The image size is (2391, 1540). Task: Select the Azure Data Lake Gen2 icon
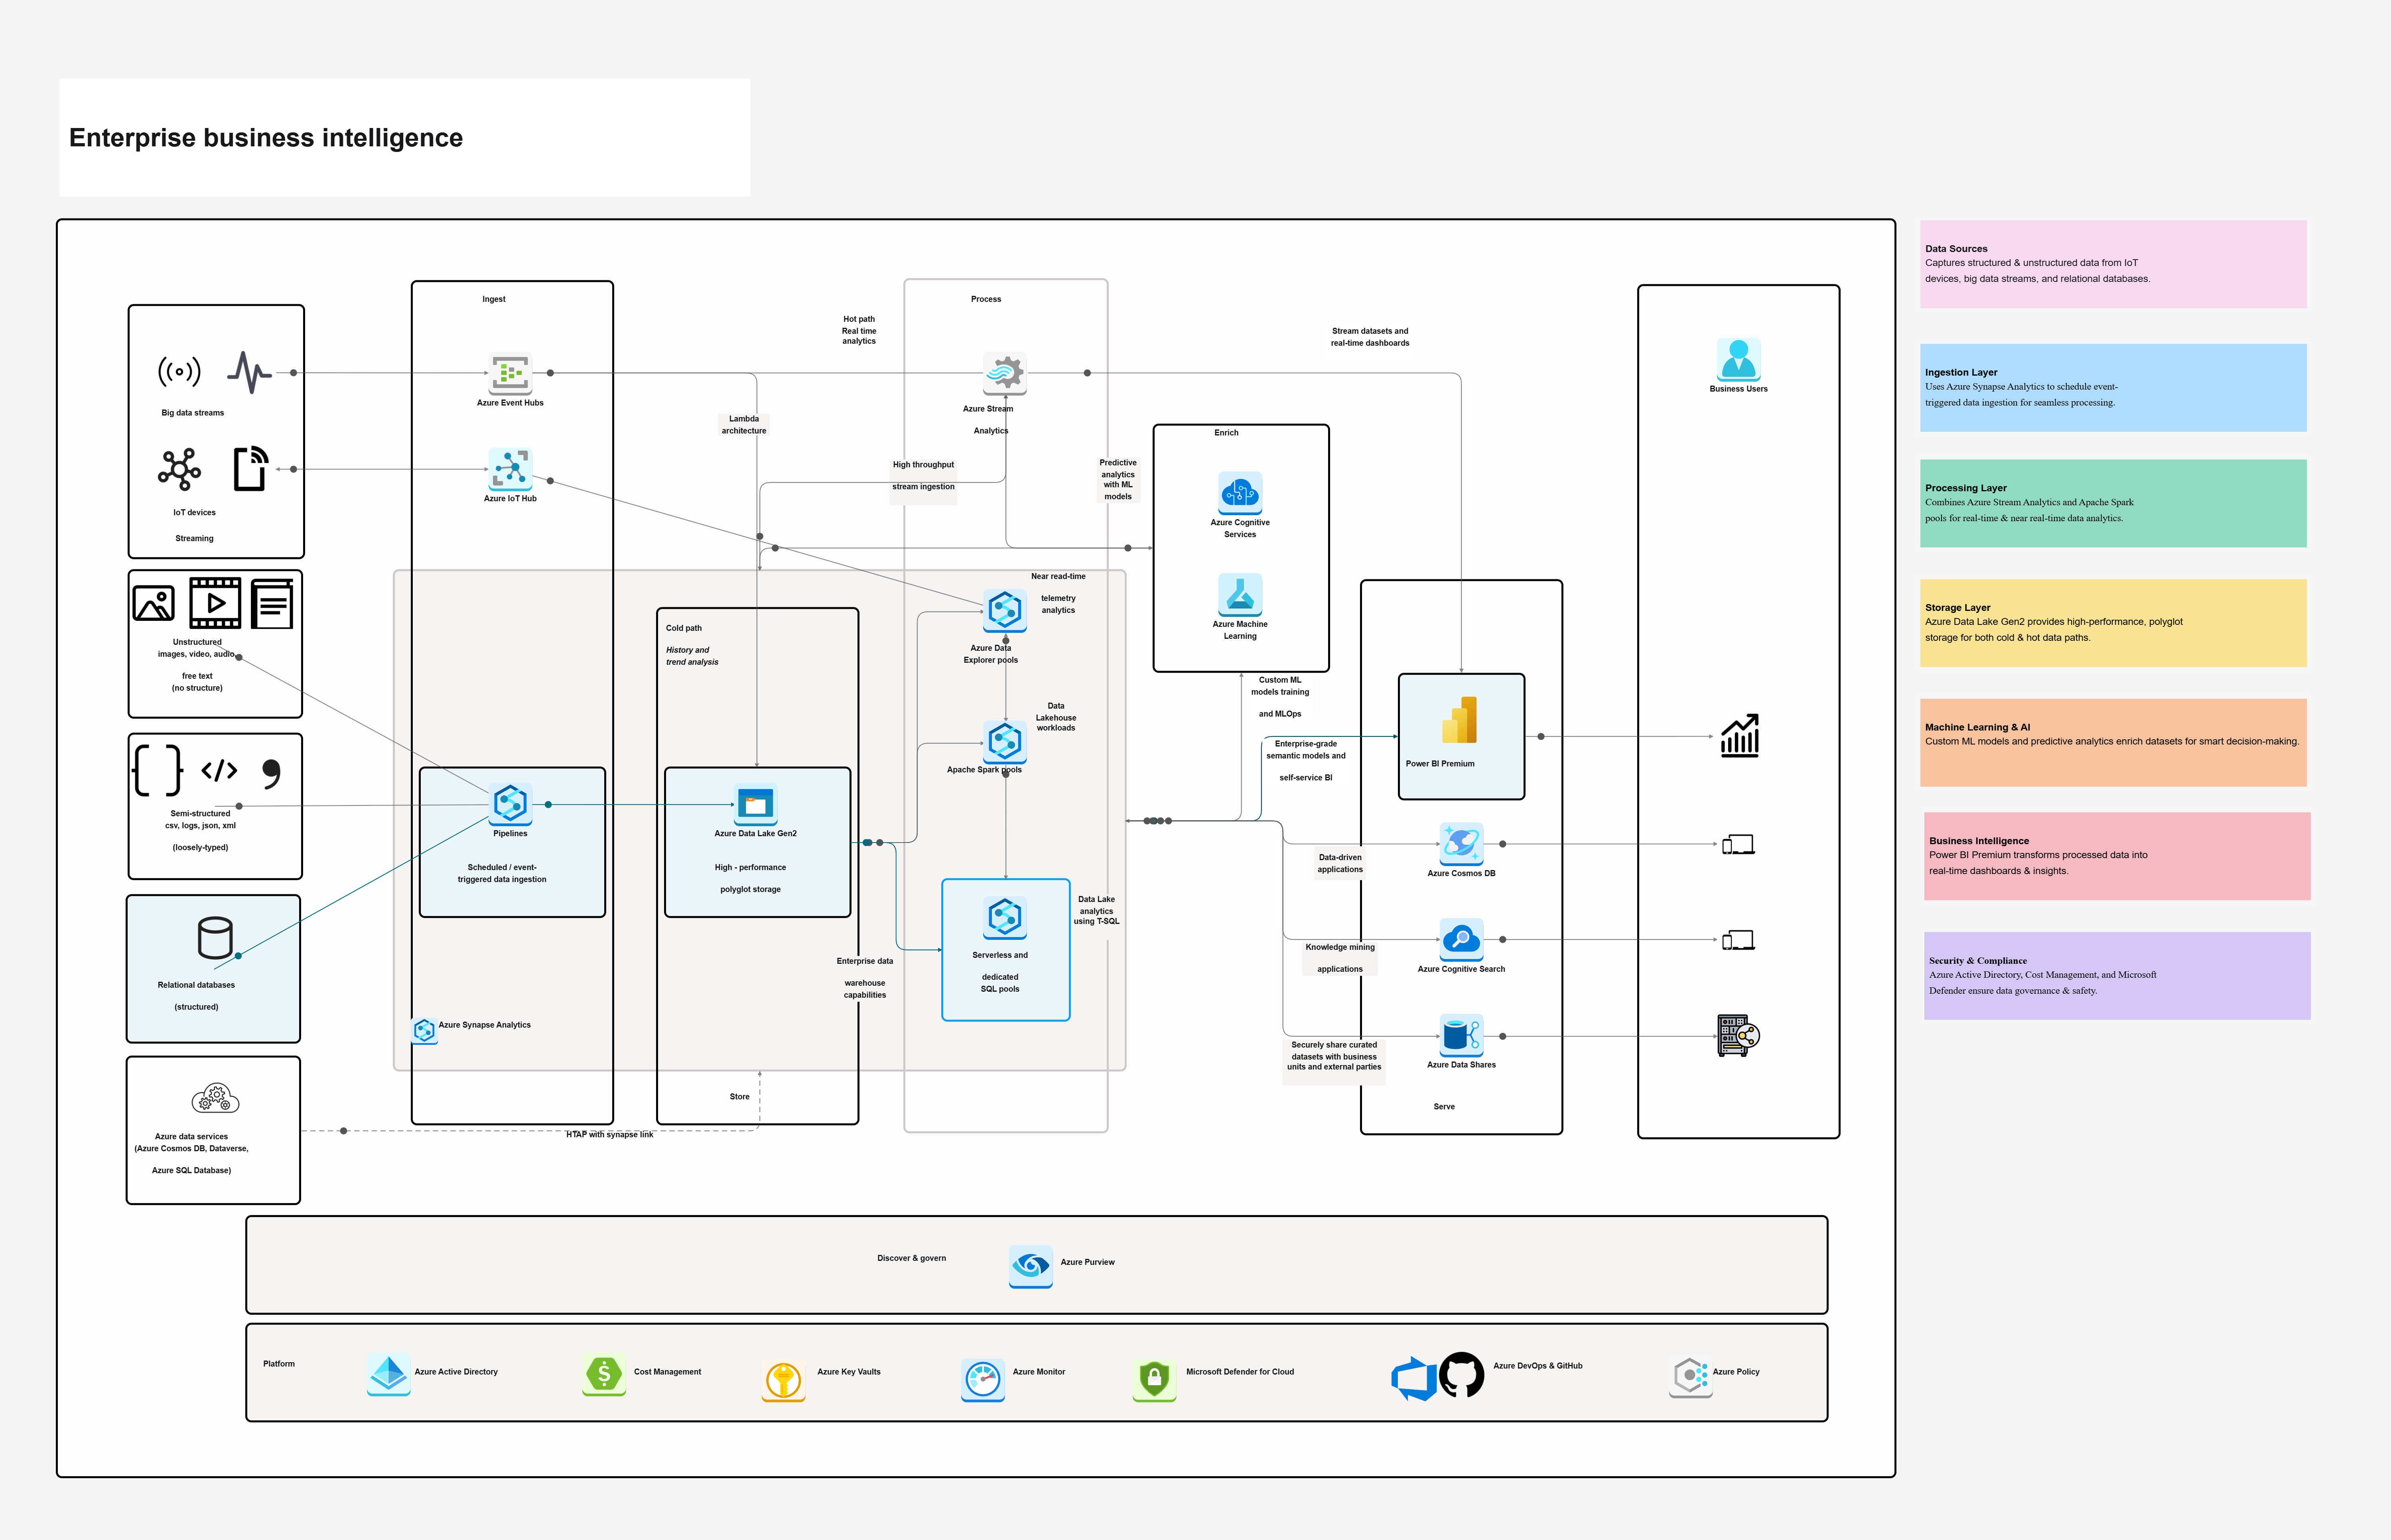(756, 804)
